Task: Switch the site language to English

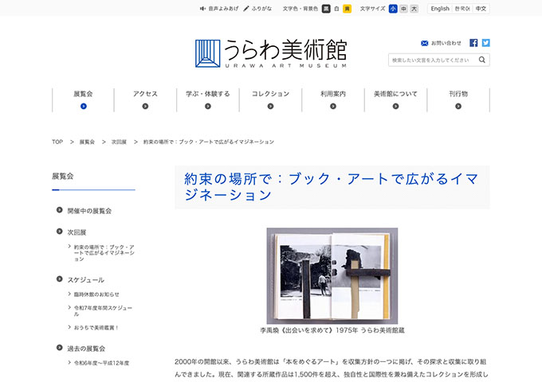Action: [x=440, y=9]
